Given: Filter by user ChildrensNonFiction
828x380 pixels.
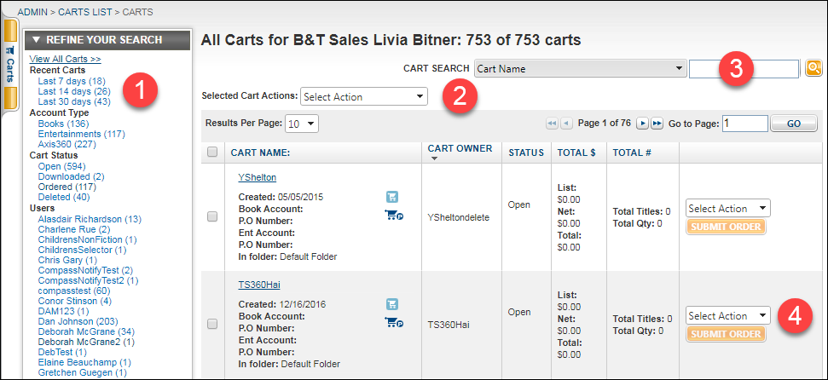Looking at the screenshot, I should 88,239.
